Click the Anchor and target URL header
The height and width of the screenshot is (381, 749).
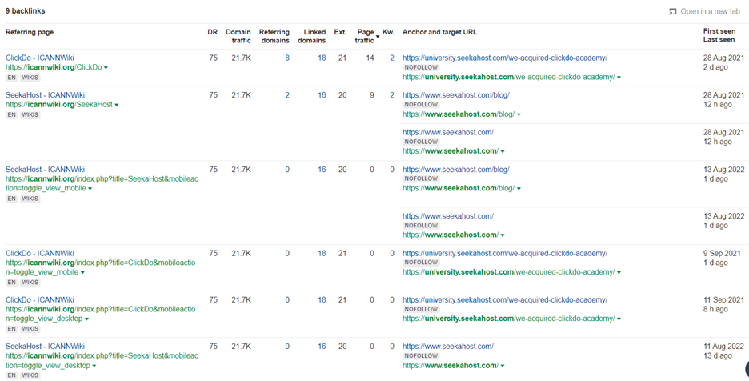coord(439,32)
